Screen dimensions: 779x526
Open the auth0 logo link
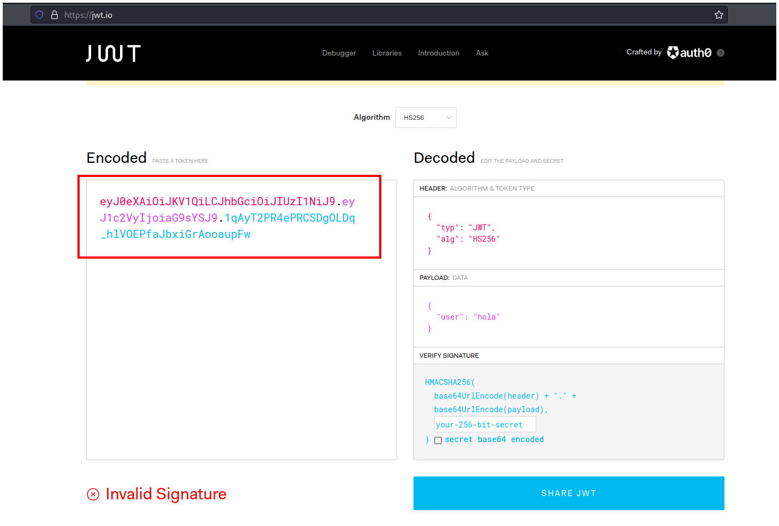689,52
